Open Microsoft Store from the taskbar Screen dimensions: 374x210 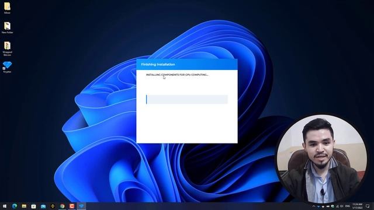point(34,206)
